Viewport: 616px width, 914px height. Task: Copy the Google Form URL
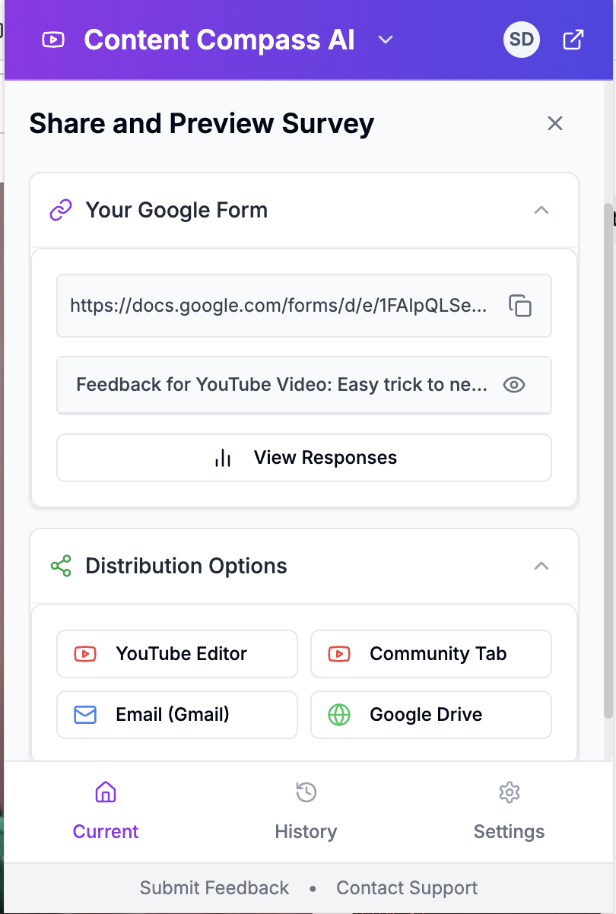[x=520, y=306]
